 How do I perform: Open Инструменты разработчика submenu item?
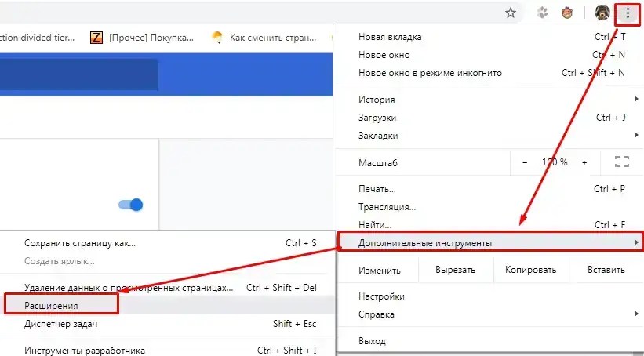coord(166,351)
